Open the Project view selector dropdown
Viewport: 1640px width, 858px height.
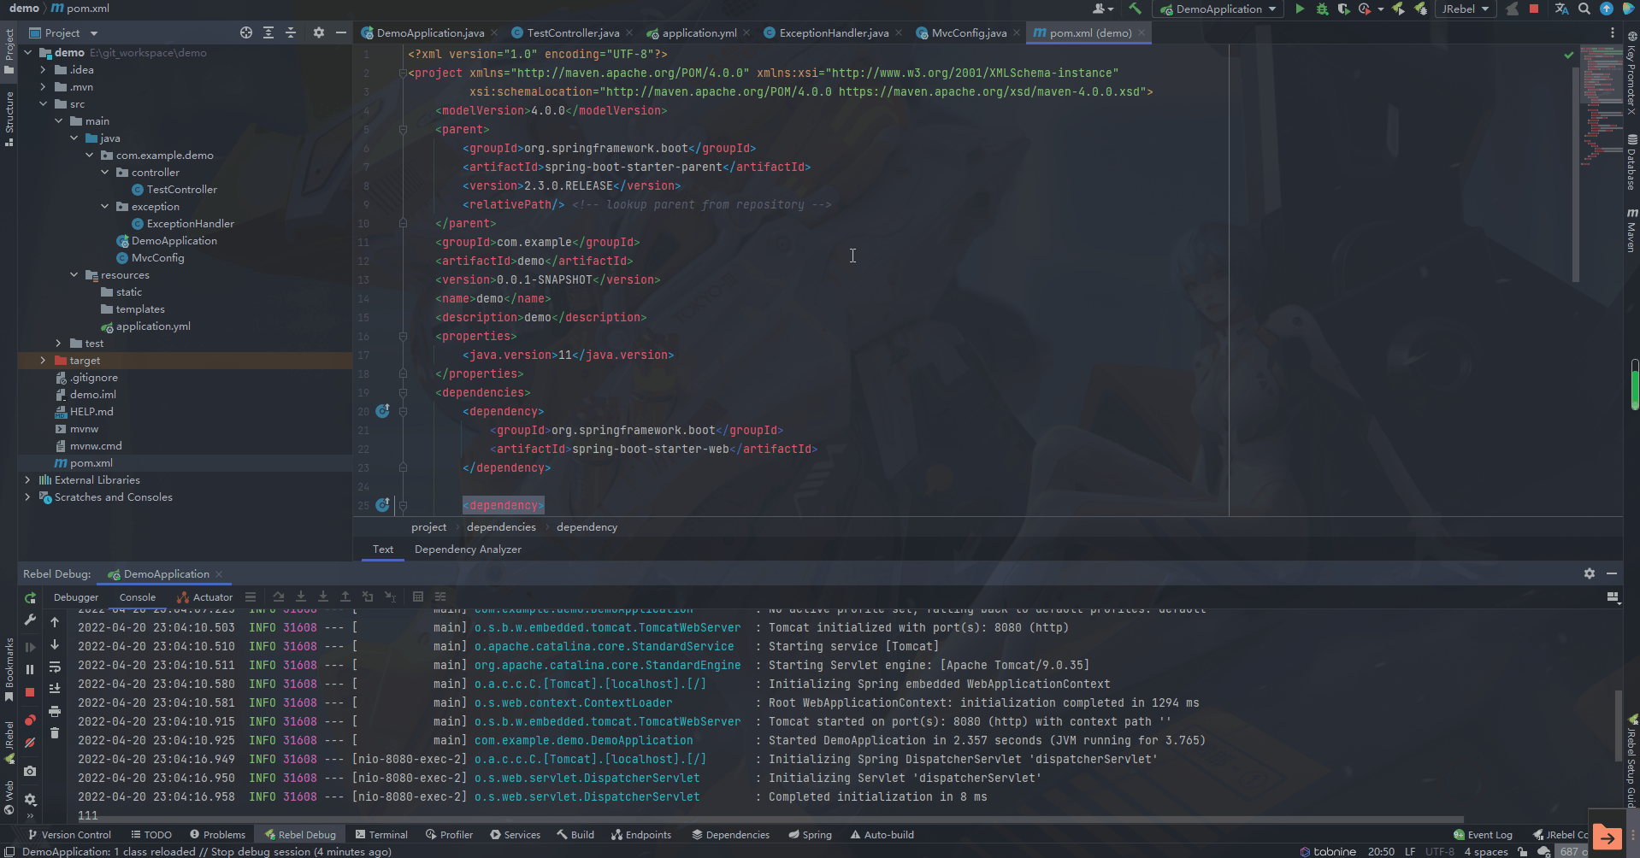pyautogui.click(x=64, y=32)
